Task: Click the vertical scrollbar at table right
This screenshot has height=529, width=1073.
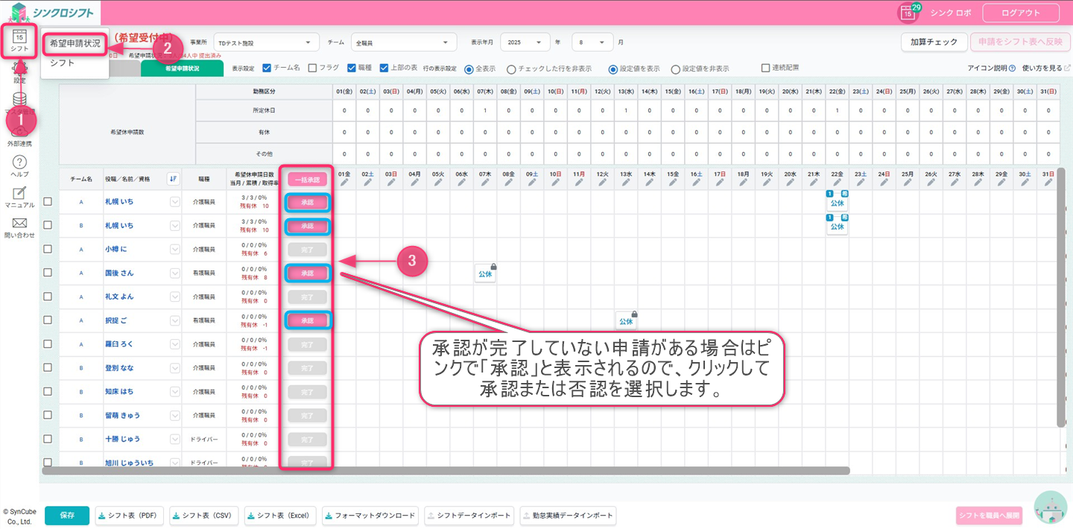Action: tap(1061, 298)
